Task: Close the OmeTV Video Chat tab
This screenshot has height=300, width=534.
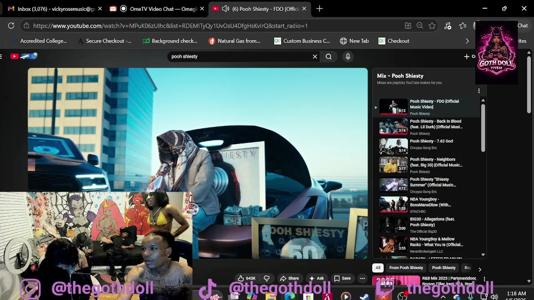Action: click(202, 8)
